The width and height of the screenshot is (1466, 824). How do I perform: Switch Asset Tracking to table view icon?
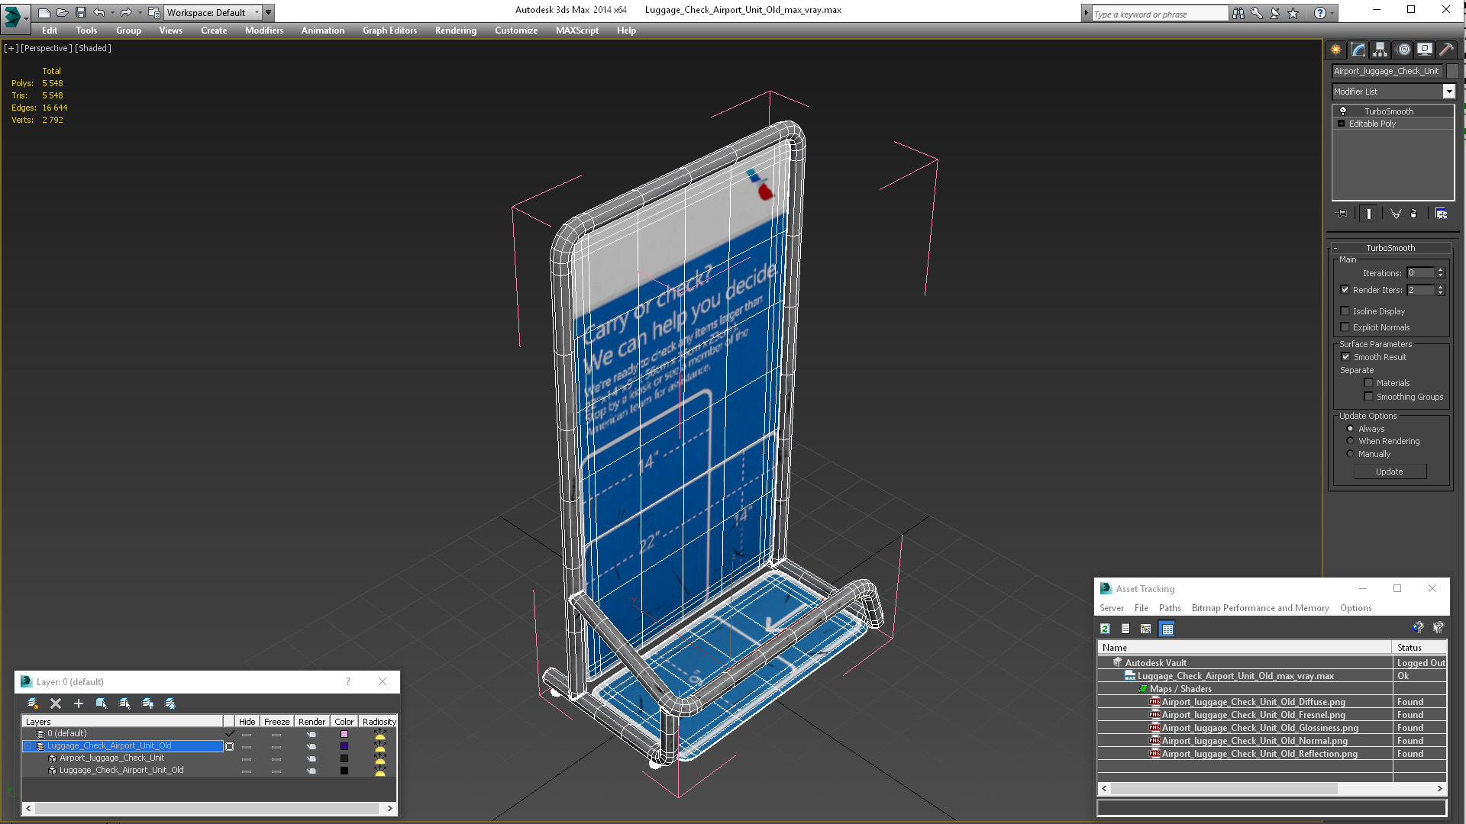pos(1167,629)
